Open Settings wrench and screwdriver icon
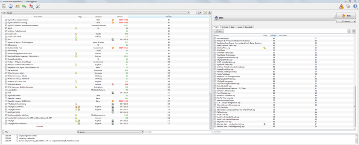This screenshot has width=359, height=145. (x=38, y=6)
